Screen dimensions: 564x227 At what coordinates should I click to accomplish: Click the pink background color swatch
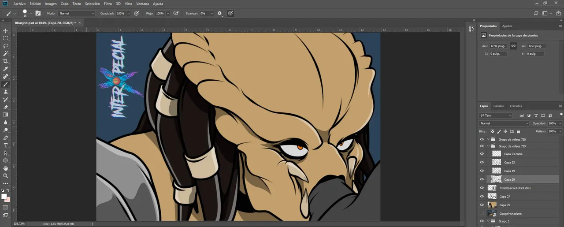pos(7,200)
